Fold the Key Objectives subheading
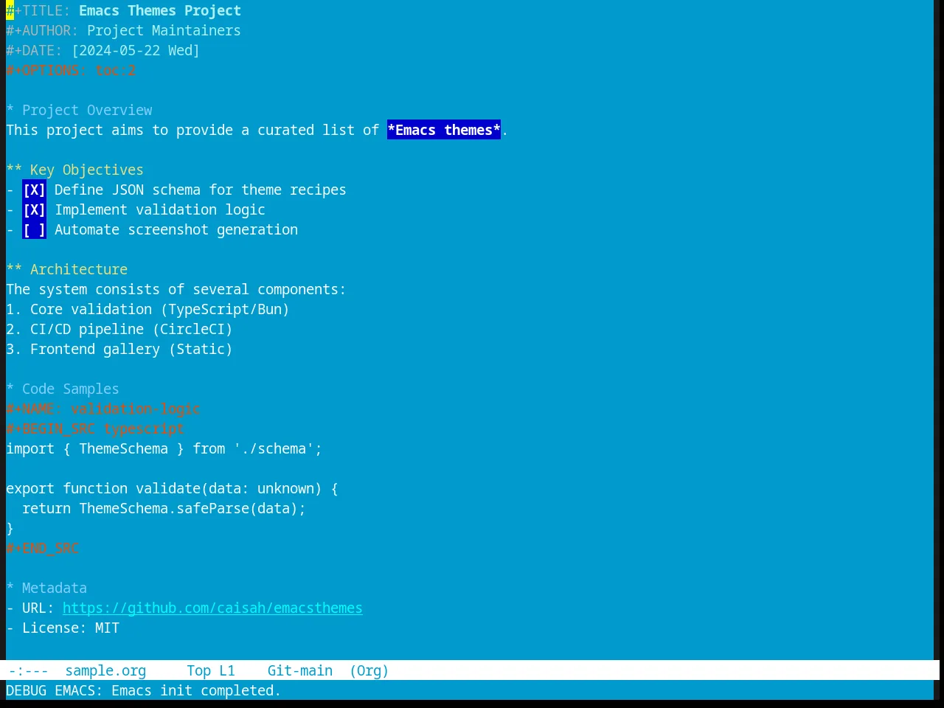Screen dimensions: 944x708 pyautogui.click(x=74, y=170)
